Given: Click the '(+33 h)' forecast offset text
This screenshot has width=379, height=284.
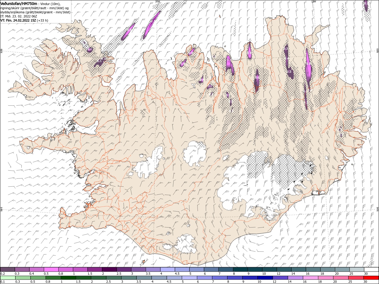Looking at the screenshot, I should pyautogui.click(x=42, y=20).
